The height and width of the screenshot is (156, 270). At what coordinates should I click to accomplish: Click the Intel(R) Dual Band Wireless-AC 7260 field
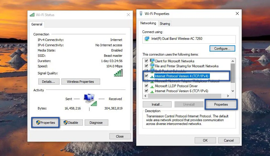[189, 39]
